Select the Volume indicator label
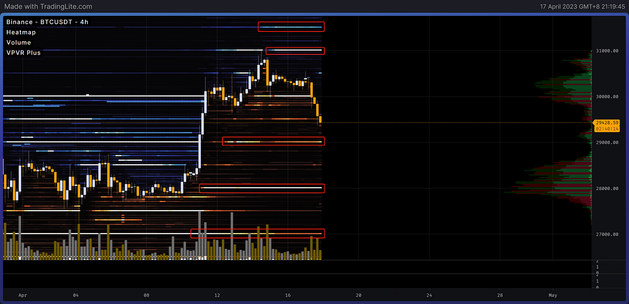Screen dimensions: 629x304 click(x=19, y=42)
